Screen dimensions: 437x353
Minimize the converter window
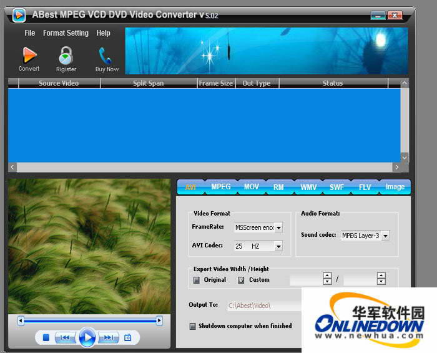[x=378, y=16]
